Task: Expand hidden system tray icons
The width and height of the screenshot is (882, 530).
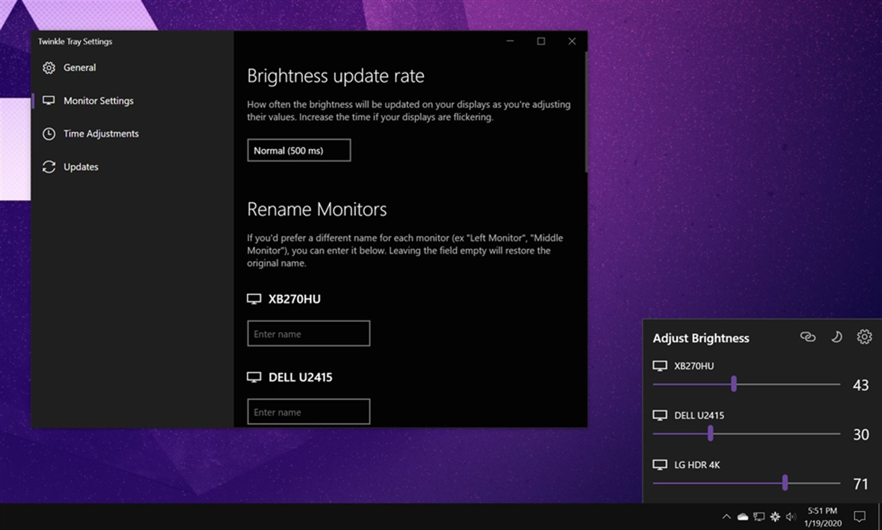Action: (726, 517)
